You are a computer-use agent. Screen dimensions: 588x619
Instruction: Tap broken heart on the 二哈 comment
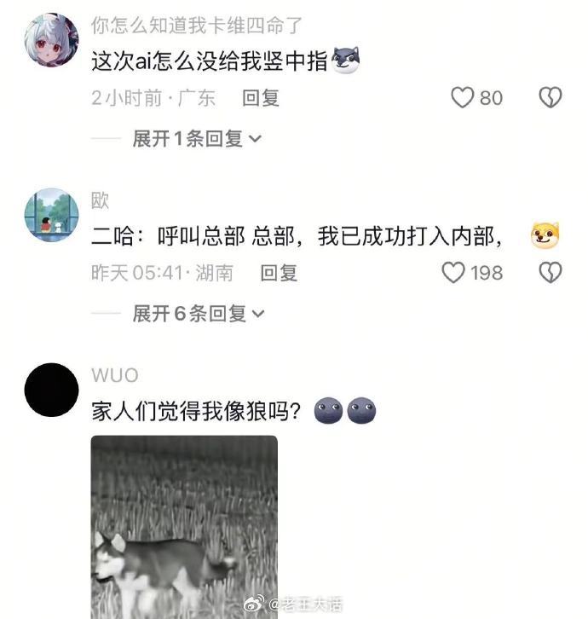(551, 273)
